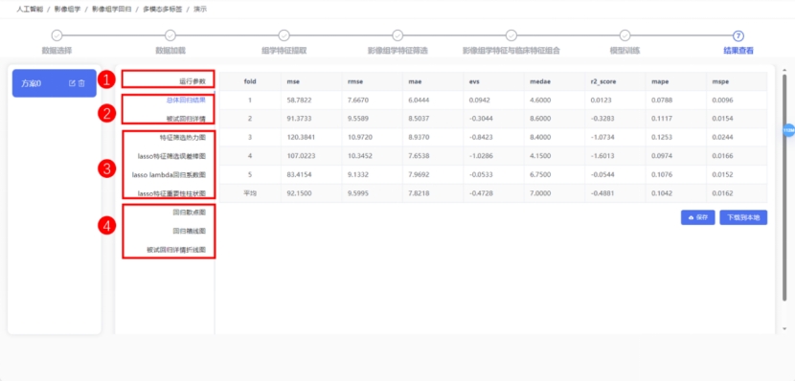This screenshot has height=381, width=795.
Task: Open the lasso特征筛选误差棒图 entry
Action: pyautogui.click(x=171, y=156)
